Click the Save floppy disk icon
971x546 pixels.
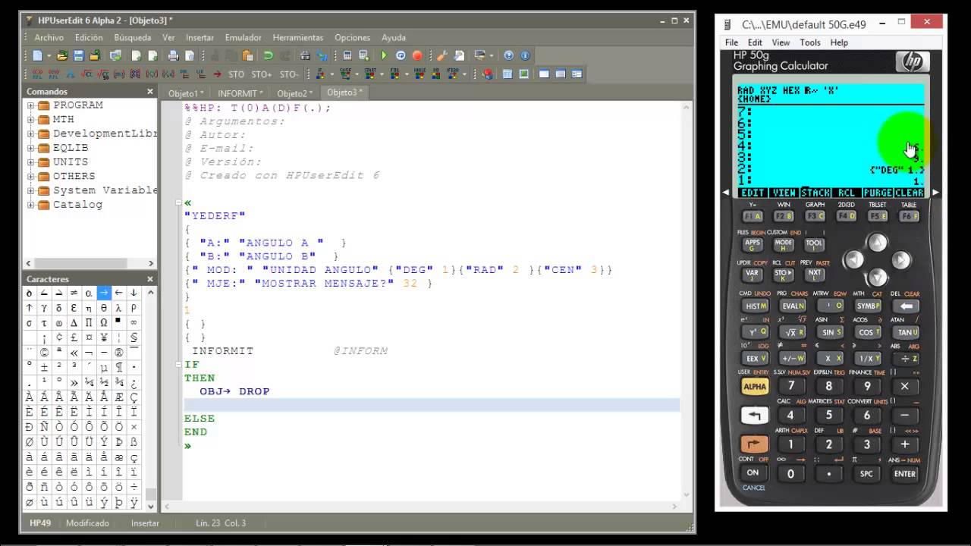coord(79,55)
